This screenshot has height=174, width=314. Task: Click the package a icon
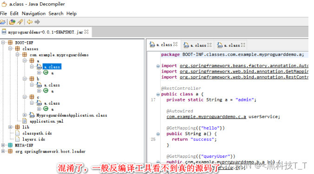click(x=32, y=61)
